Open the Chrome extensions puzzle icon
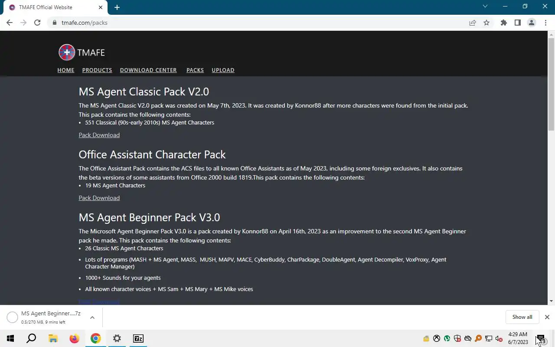Screen dimensions: 555x347 [503, 23]
